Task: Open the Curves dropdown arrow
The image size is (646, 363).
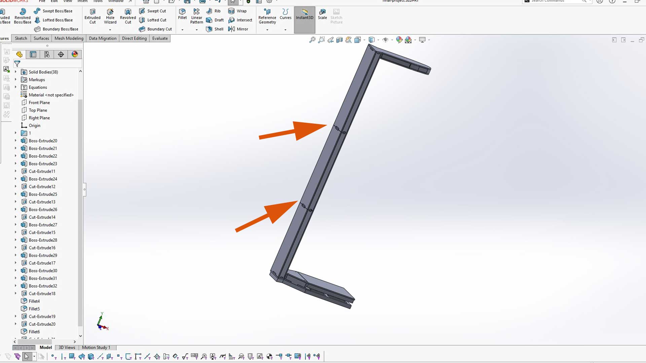Action: click(285, 30)
